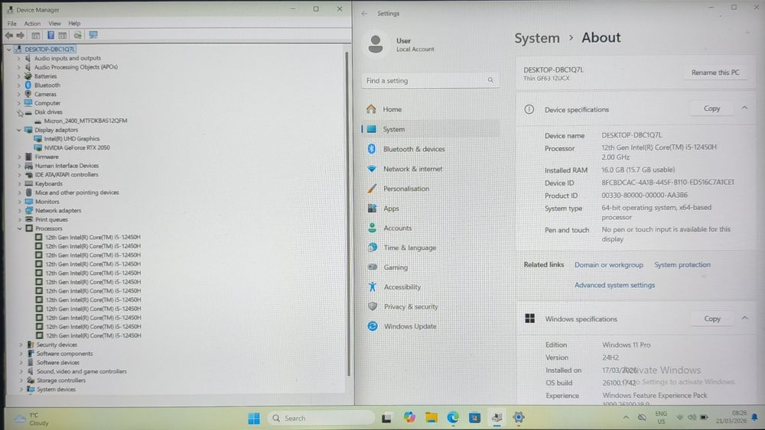Open Apps settings page
This screenshot has width=765, height=430.
tap(430, 209)
